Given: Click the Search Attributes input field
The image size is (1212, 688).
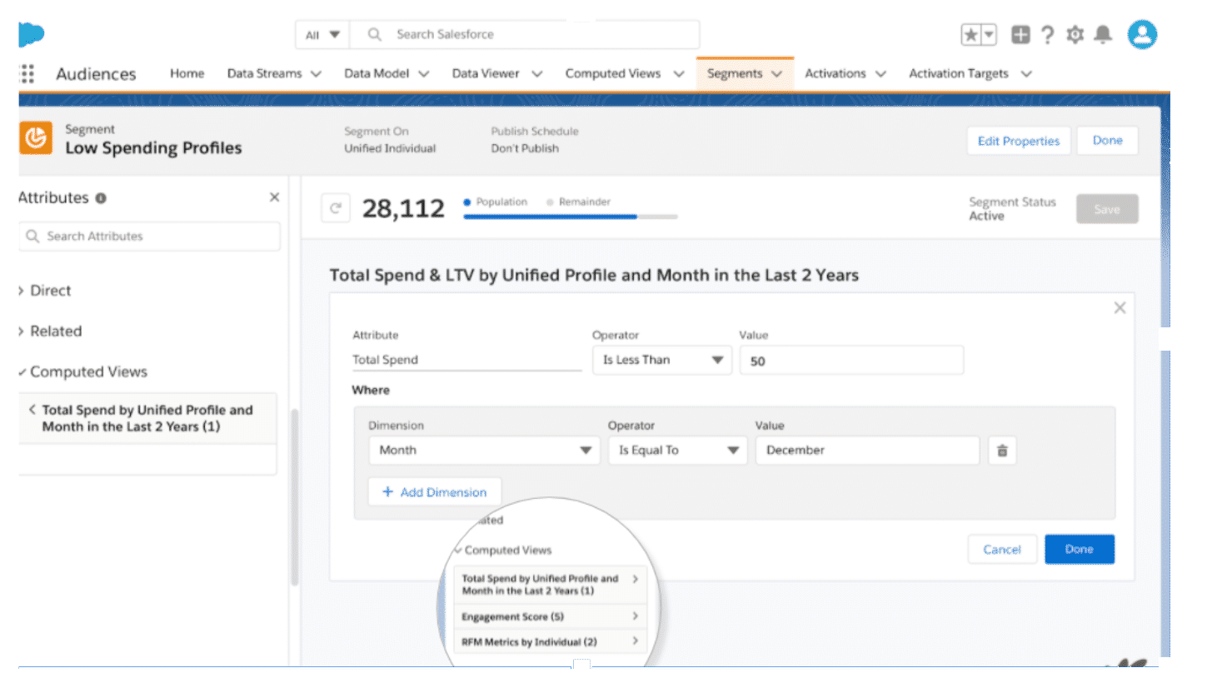Looking at the screenshot, I should pos(150,236).
